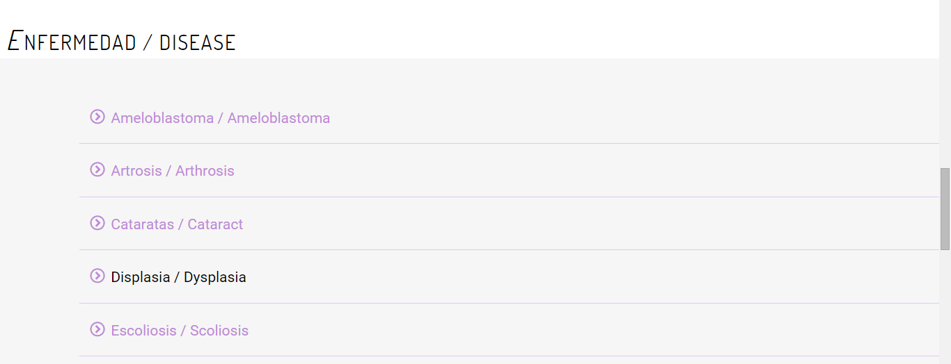Select the English word 'Cataract'

pyautogui.click(x=215, y=224)
